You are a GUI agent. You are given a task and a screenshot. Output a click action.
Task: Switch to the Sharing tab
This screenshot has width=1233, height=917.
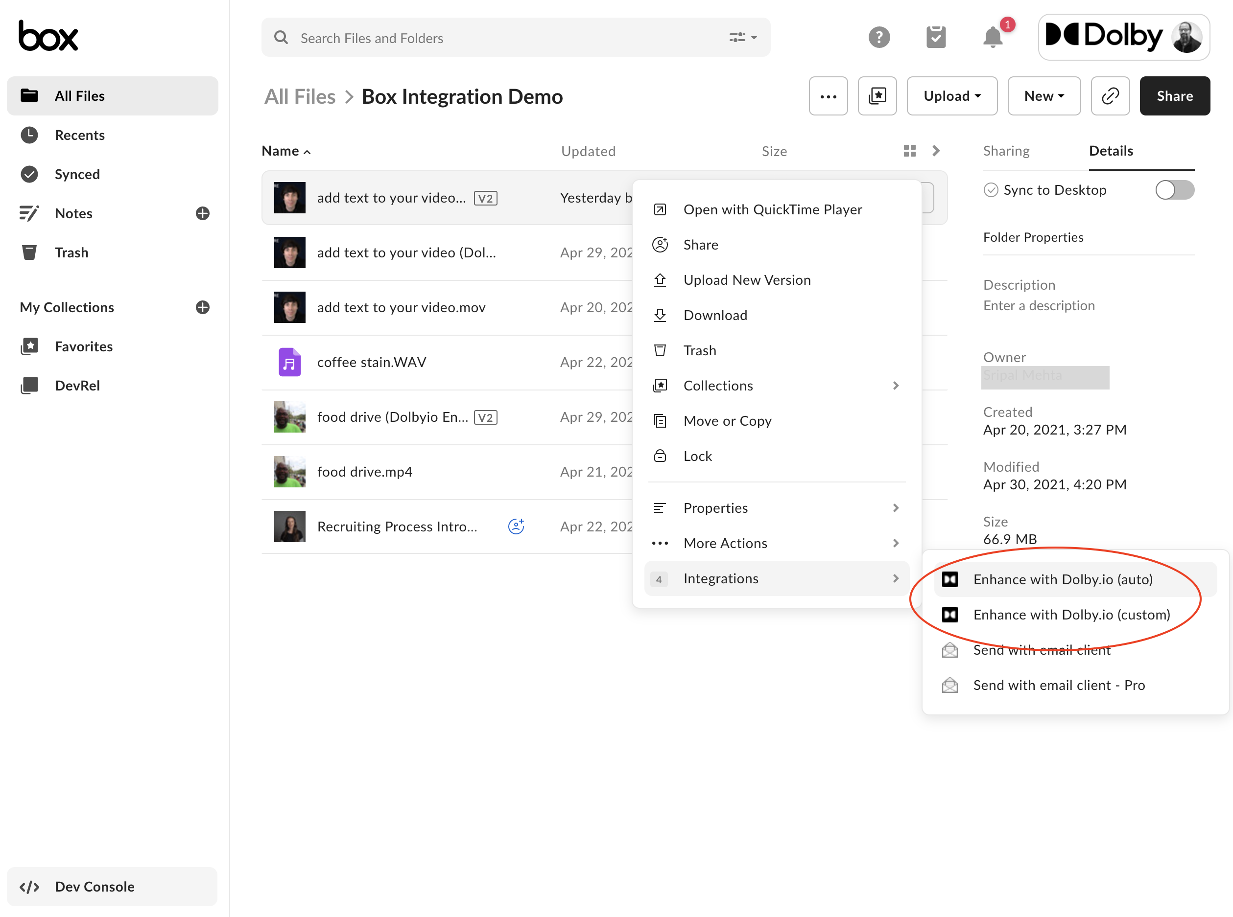coord(1006,150)
